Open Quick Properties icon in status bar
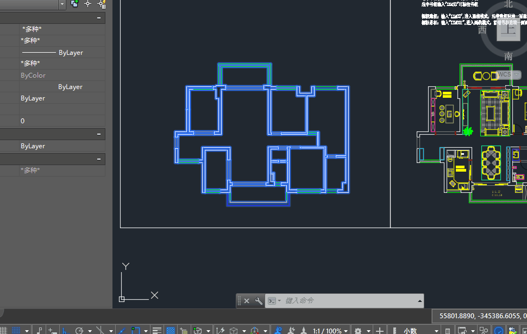 tap(448, 331)
